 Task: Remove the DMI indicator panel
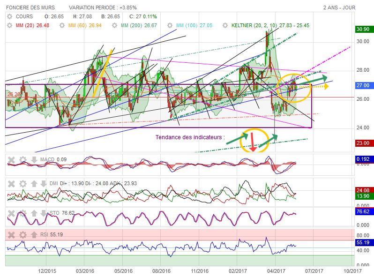(11, 184)
